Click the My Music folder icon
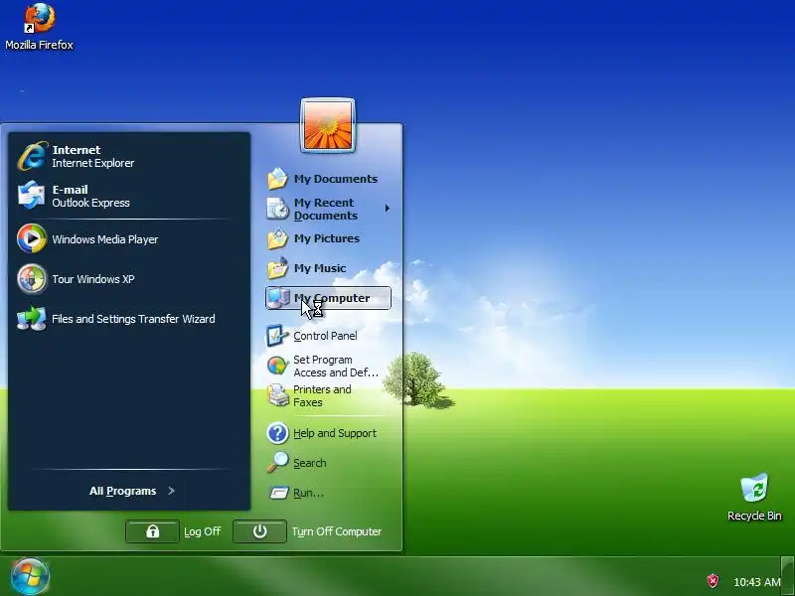The width and height of the screenshot is (795, 596). [277, 268]
